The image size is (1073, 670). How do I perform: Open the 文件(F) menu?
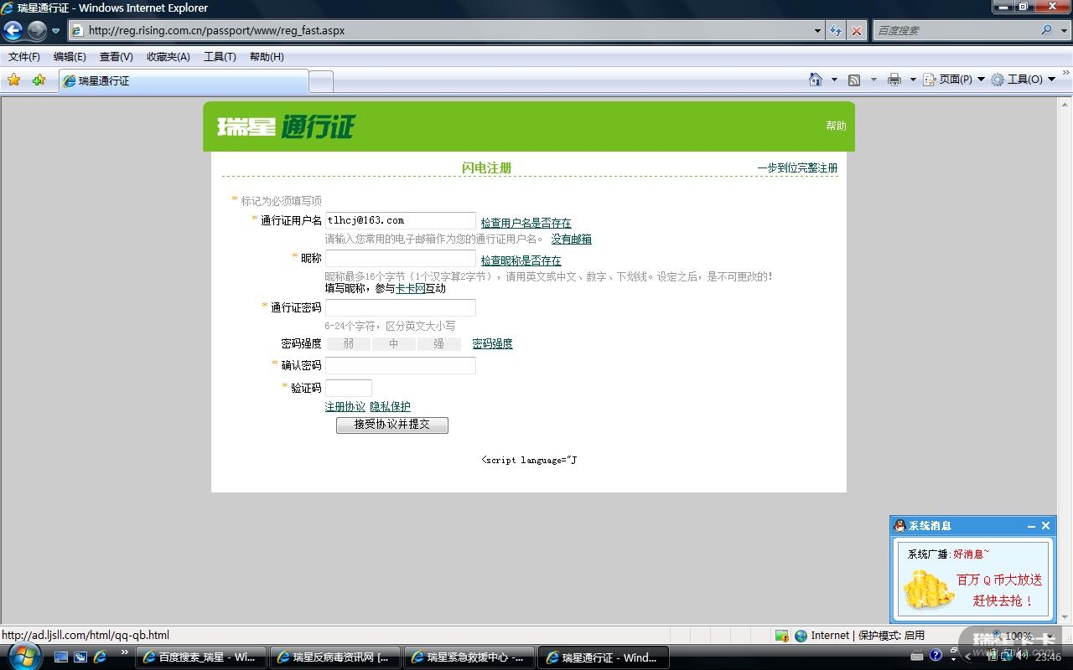(x=24, y=57)
